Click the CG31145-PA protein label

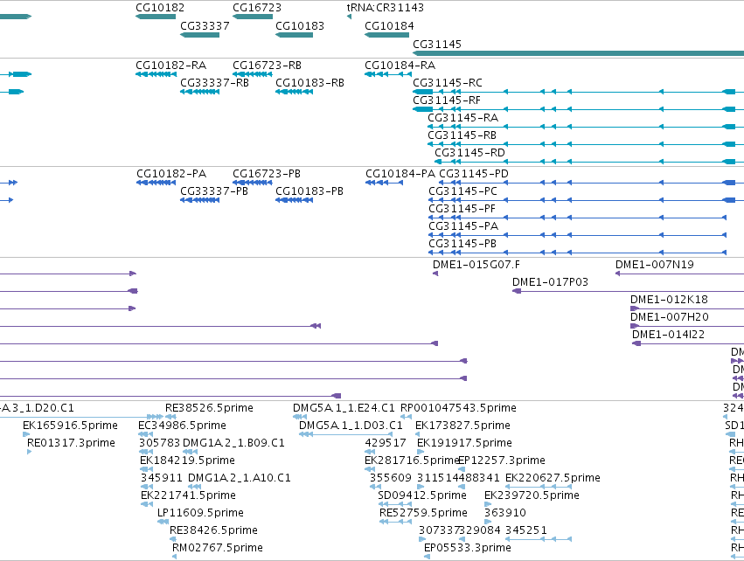[463, 226]
